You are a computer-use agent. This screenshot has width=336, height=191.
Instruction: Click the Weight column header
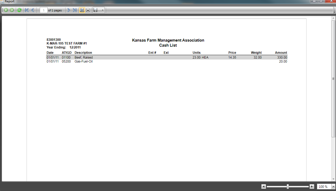[x=256, y=53]
